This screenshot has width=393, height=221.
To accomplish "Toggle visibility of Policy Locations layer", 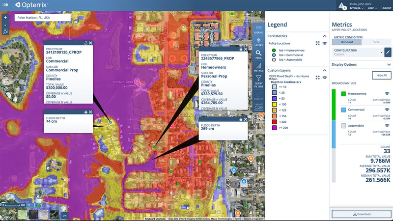I will [x=325, y=43].
